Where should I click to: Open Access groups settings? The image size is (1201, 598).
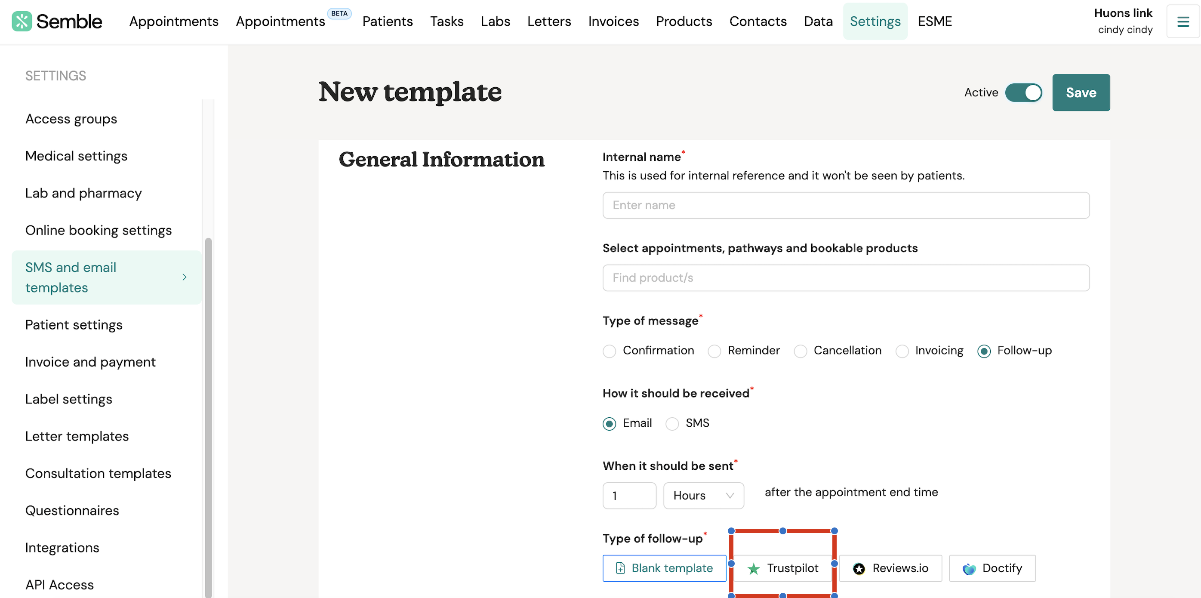point(71,119)
